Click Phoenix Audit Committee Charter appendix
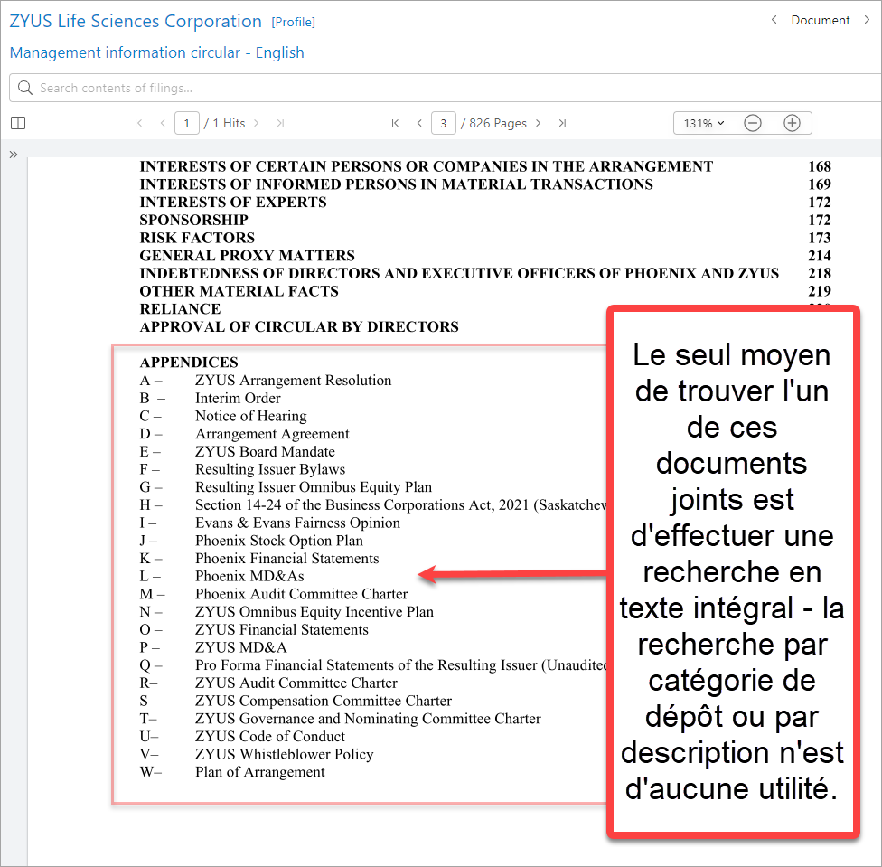 tap(302, 594)
